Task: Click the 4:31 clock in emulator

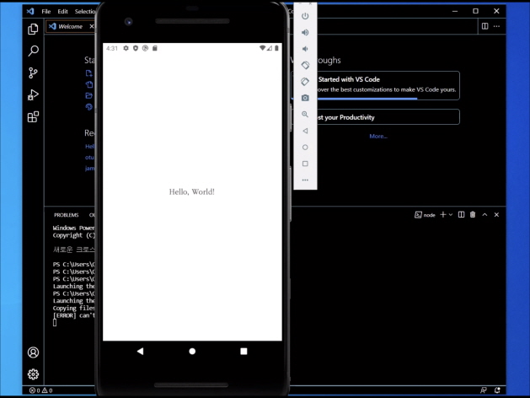Action: pyautogui.click(x=112, y=48)
